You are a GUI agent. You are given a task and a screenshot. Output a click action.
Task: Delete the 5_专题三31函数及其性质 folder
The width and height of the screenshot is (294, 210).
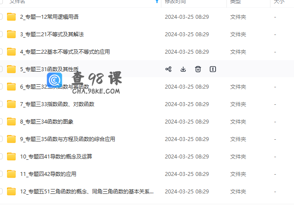tap(198, 69)
